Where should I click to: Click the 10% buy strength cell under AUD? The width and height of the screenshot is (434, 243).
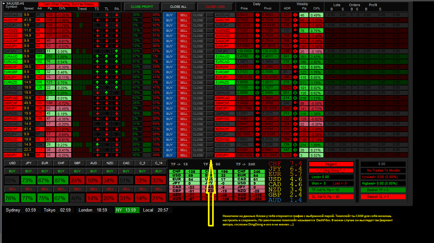[94, 180]
